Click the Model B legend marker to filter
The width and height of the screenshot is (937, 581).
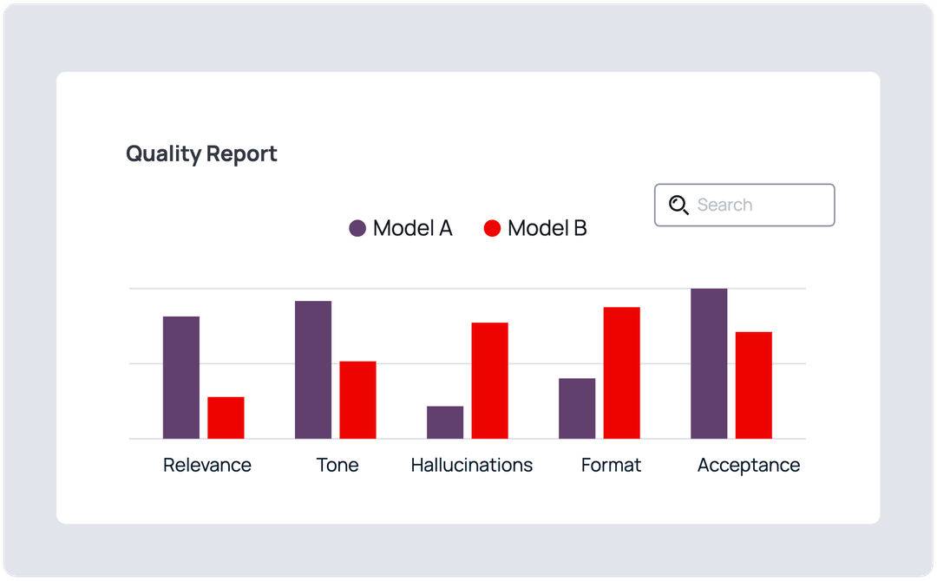(491, 228)
